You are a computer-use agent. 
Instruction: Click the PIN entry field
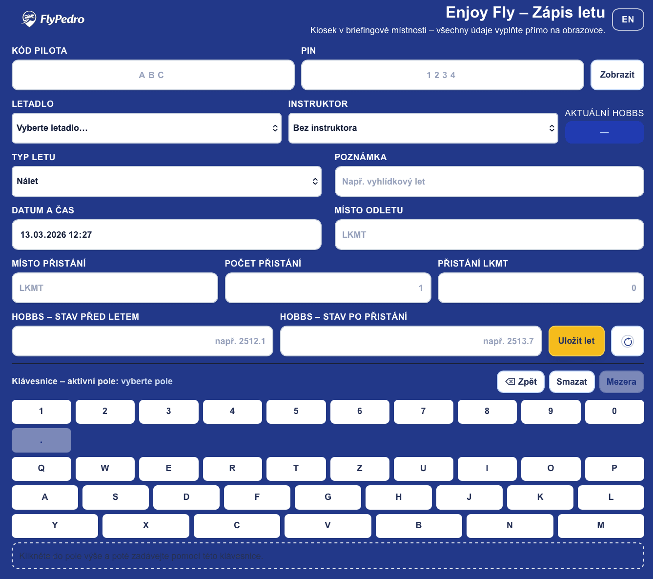[x=442, y=75]
